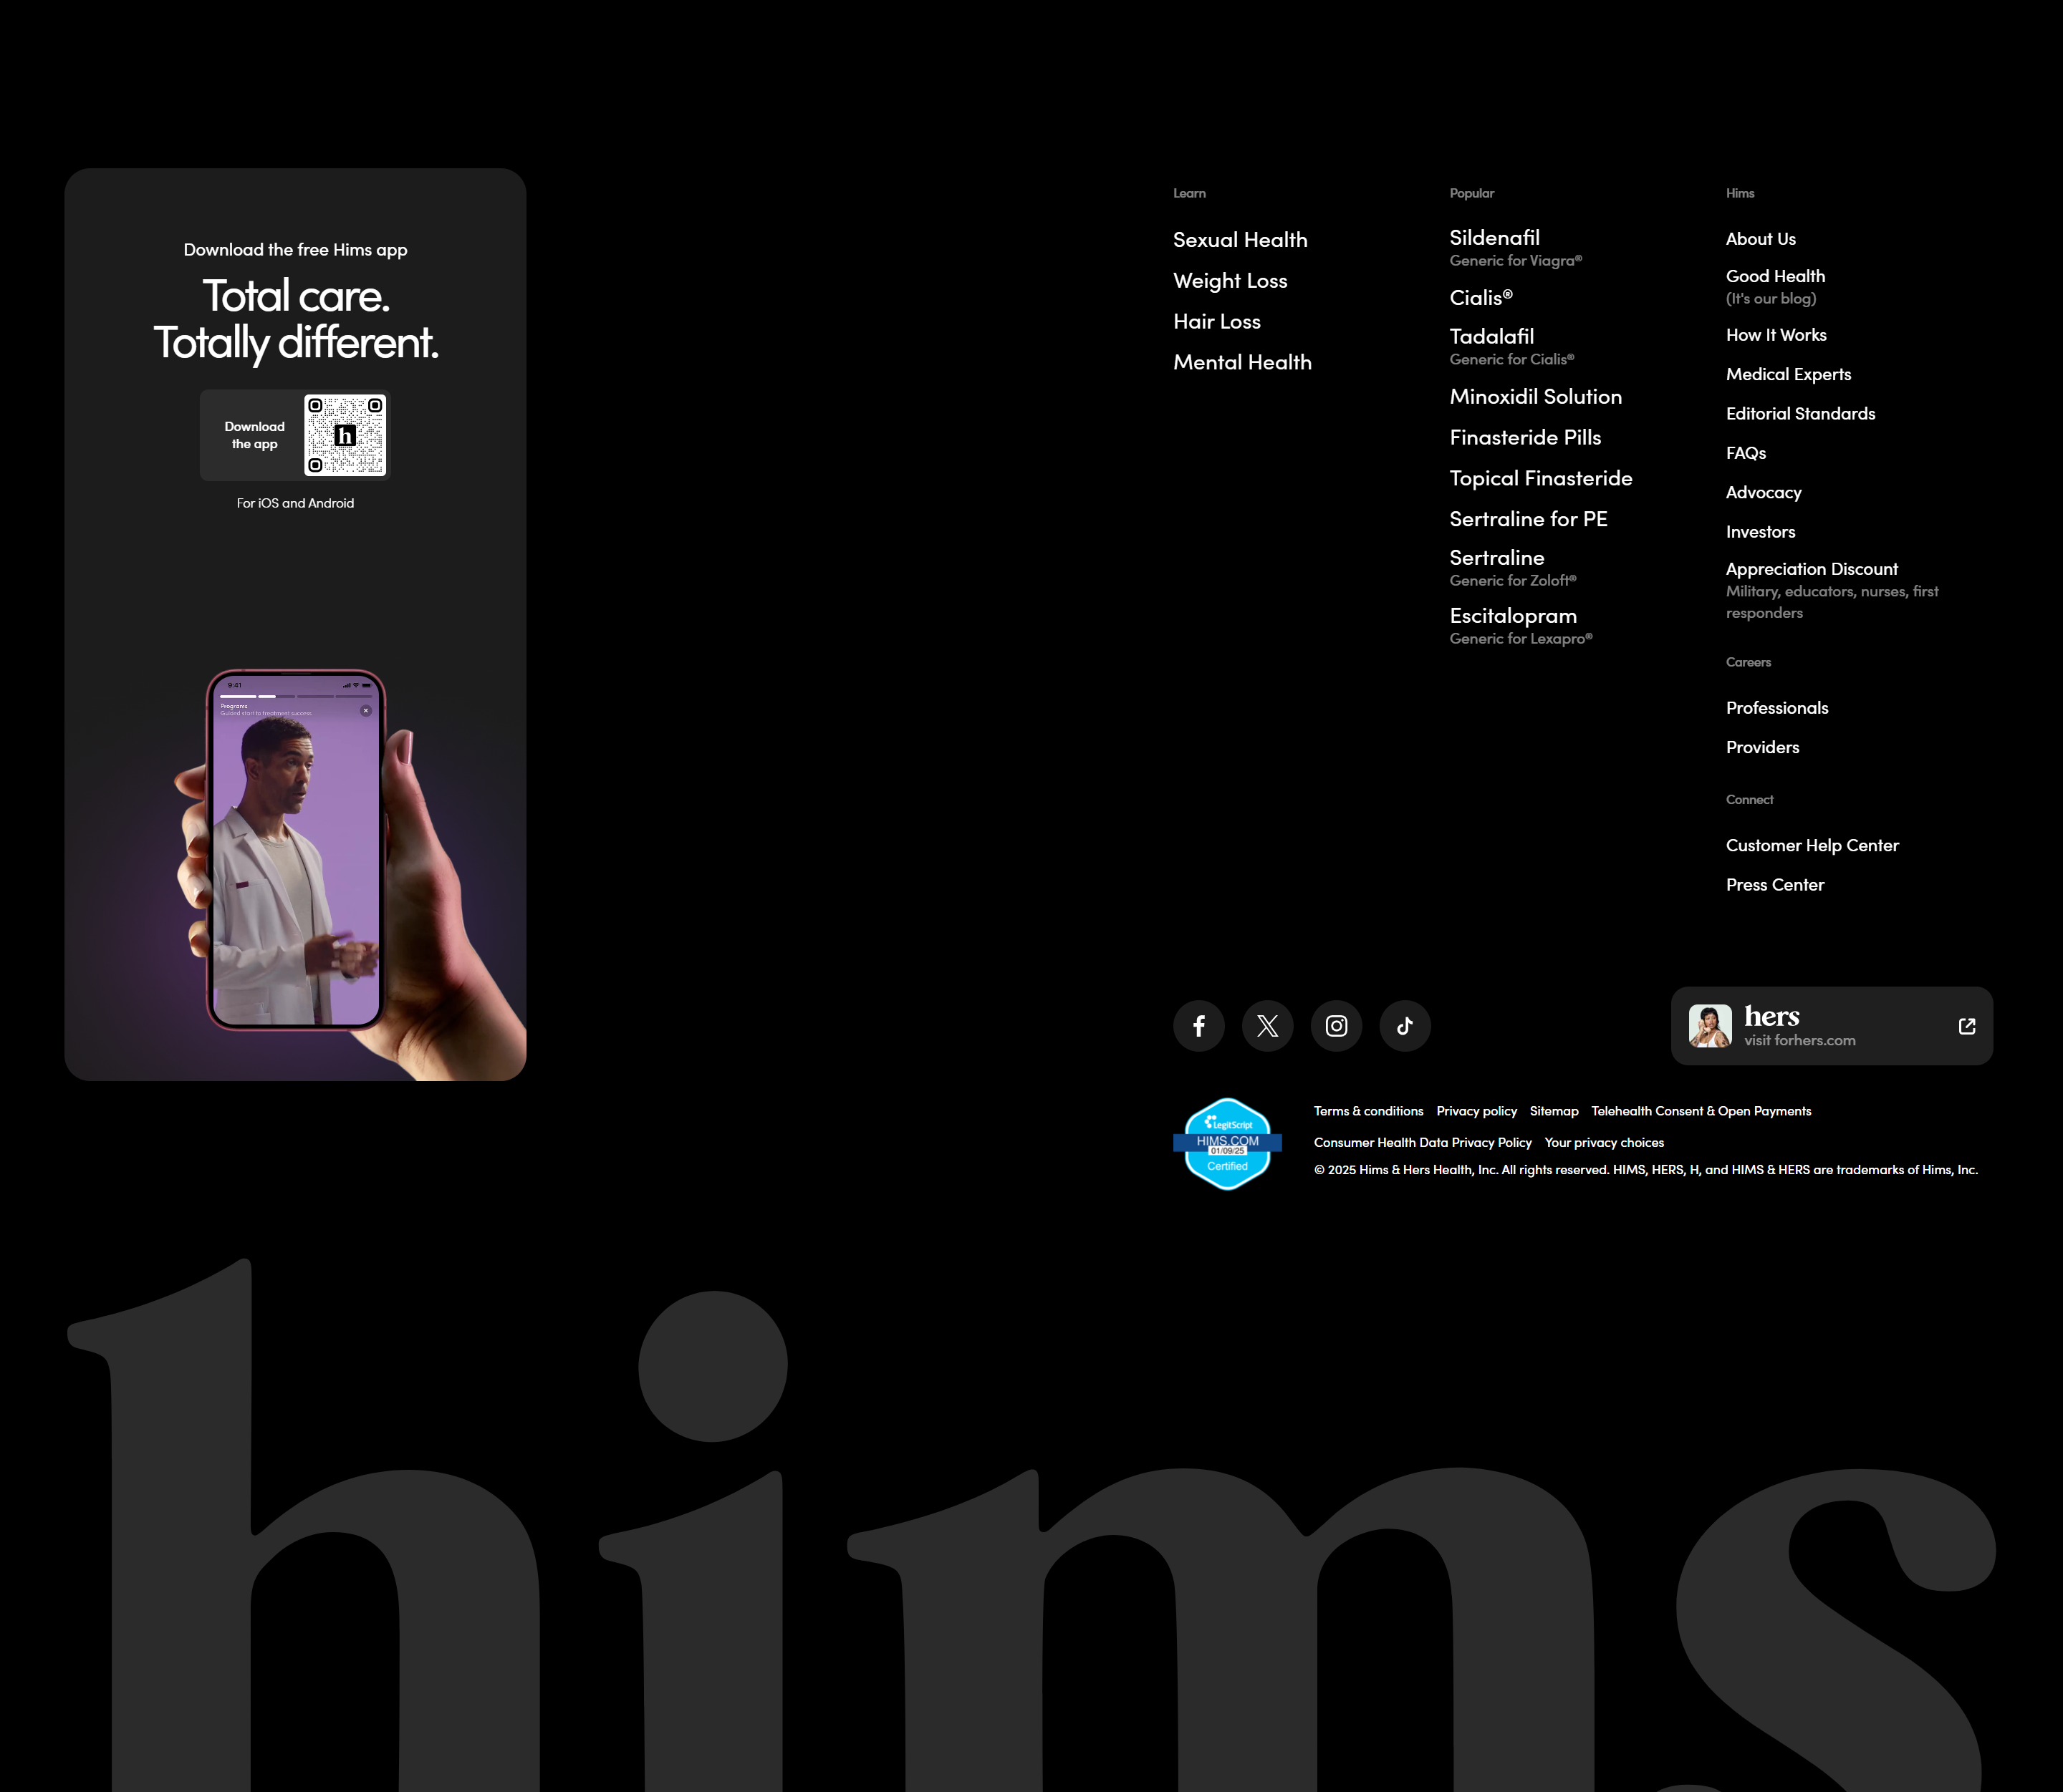The image size is (2063, 1792).
Task: Click the Cialis® link
Action: coord(1482,298)
